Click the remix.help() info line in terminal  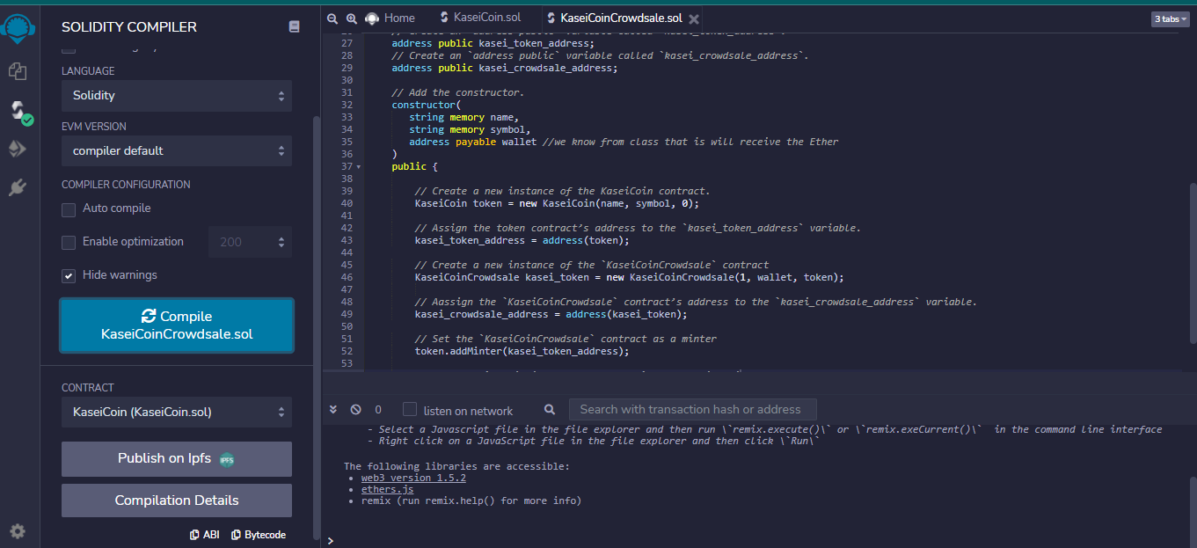471,501
